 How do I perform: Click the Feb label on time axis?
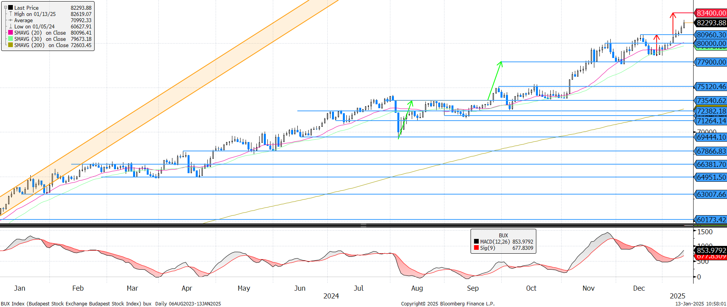click(78, 288)
